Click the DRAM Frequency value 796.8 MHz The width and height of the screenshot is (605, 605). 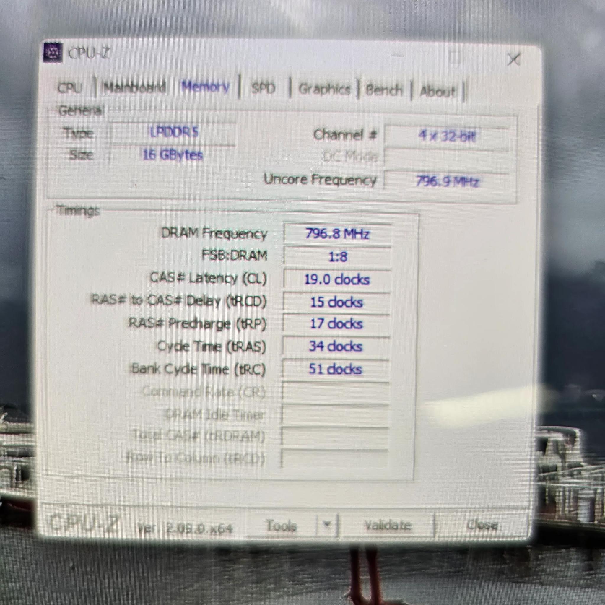click(338, 234)
